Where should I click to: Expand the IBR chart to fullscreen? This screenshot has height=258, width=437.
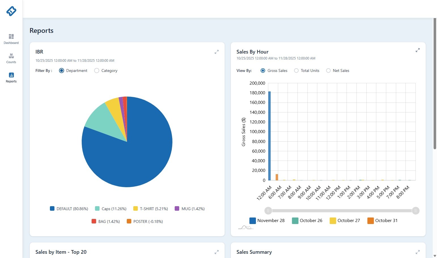[x=217, y=52]
